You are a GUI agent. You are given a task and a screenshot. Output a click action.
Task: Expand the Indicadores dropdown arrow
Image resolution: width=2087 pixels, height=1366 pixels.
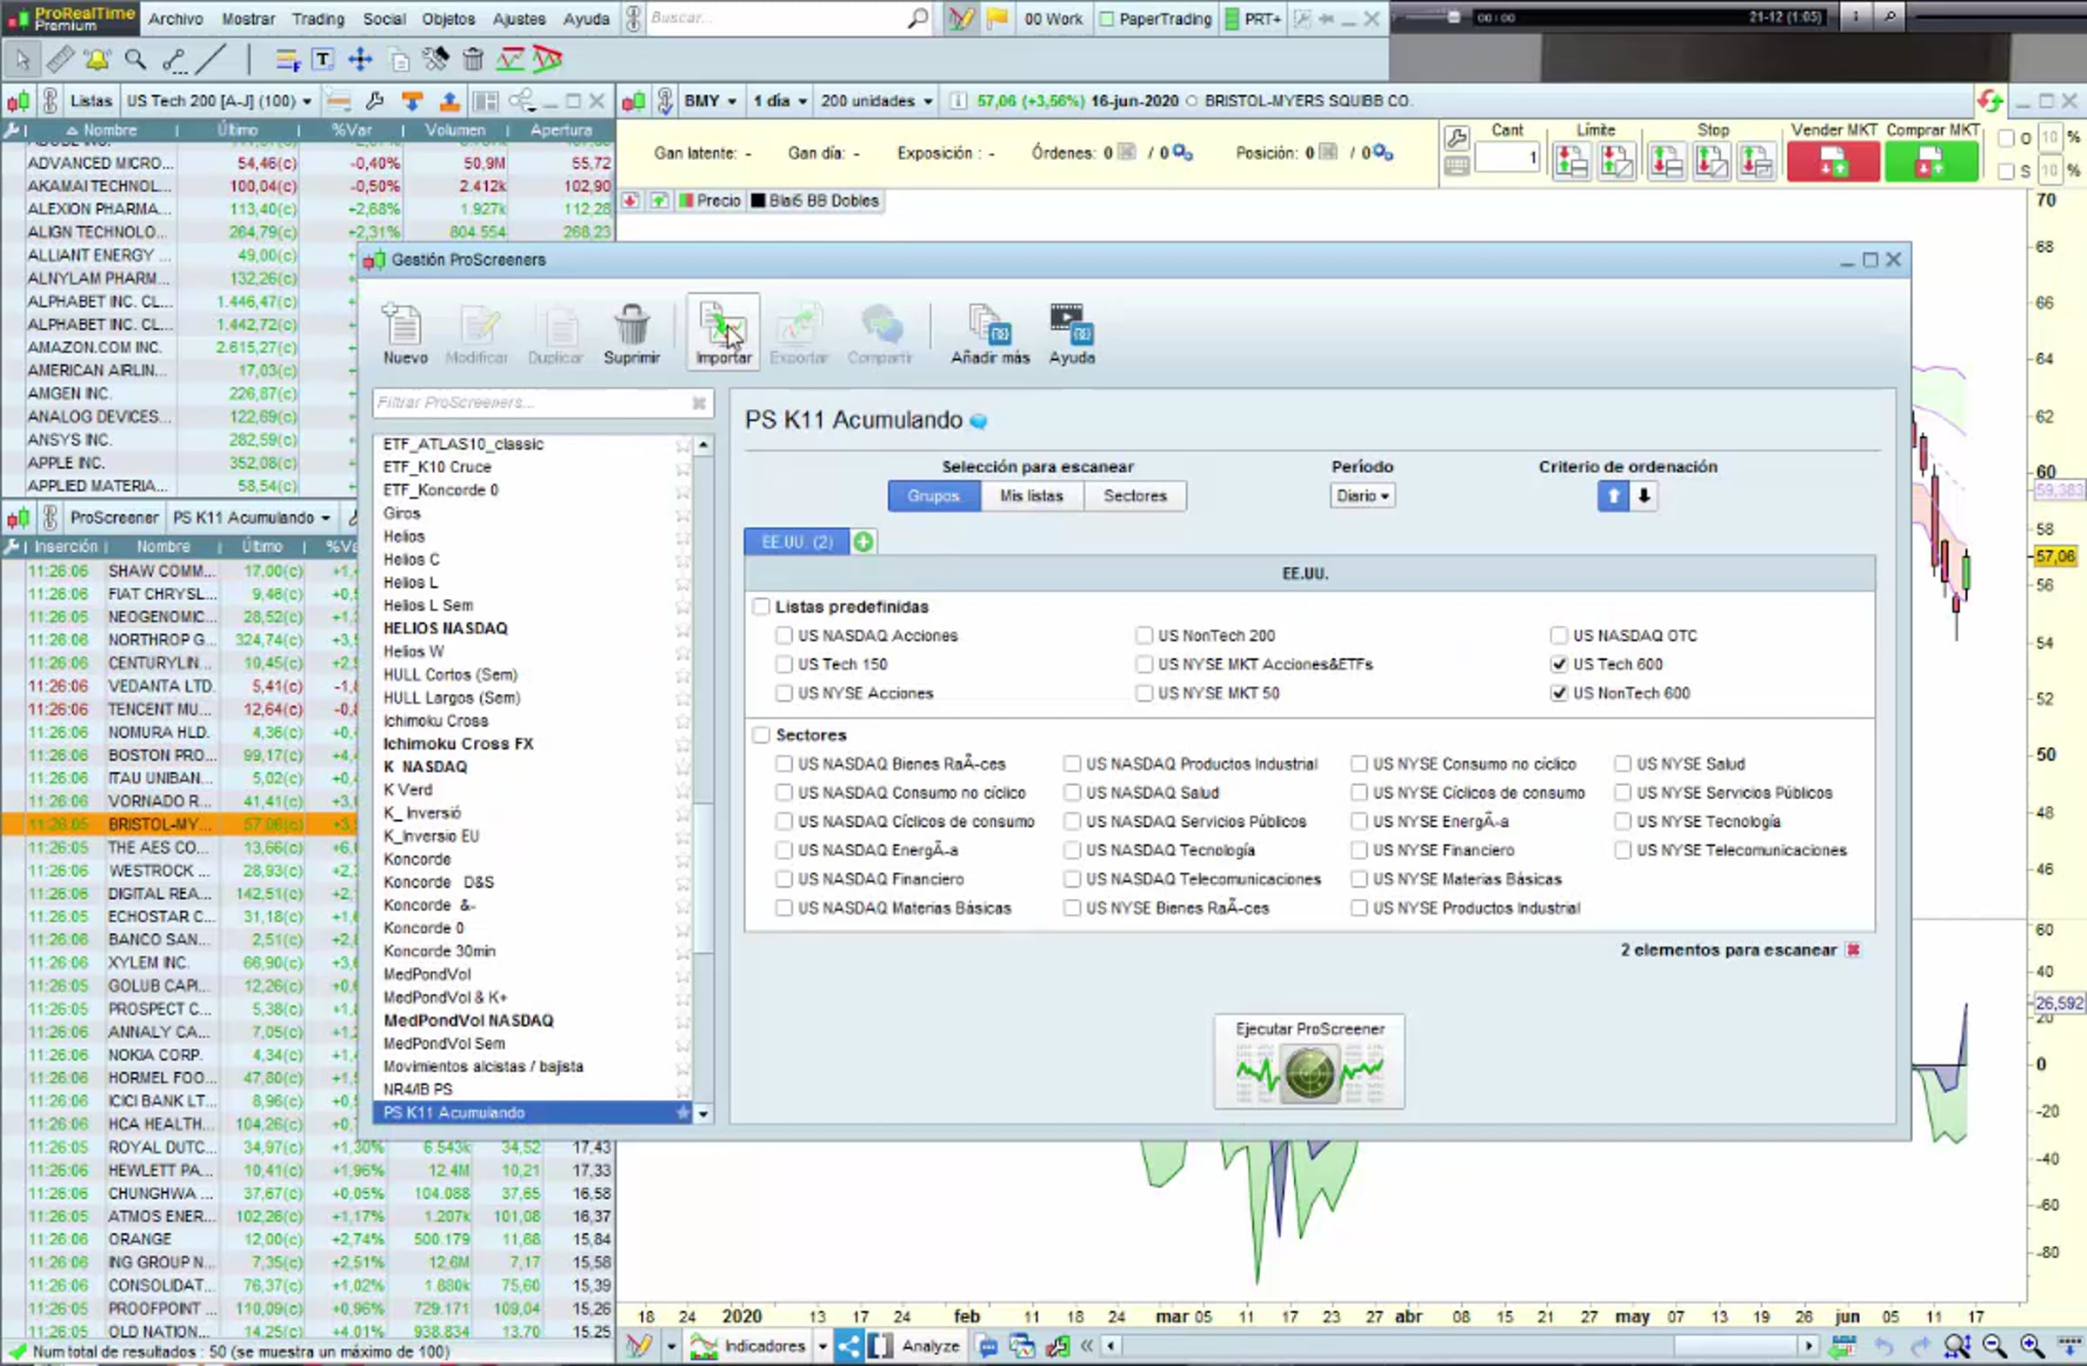click(823, 1346)
